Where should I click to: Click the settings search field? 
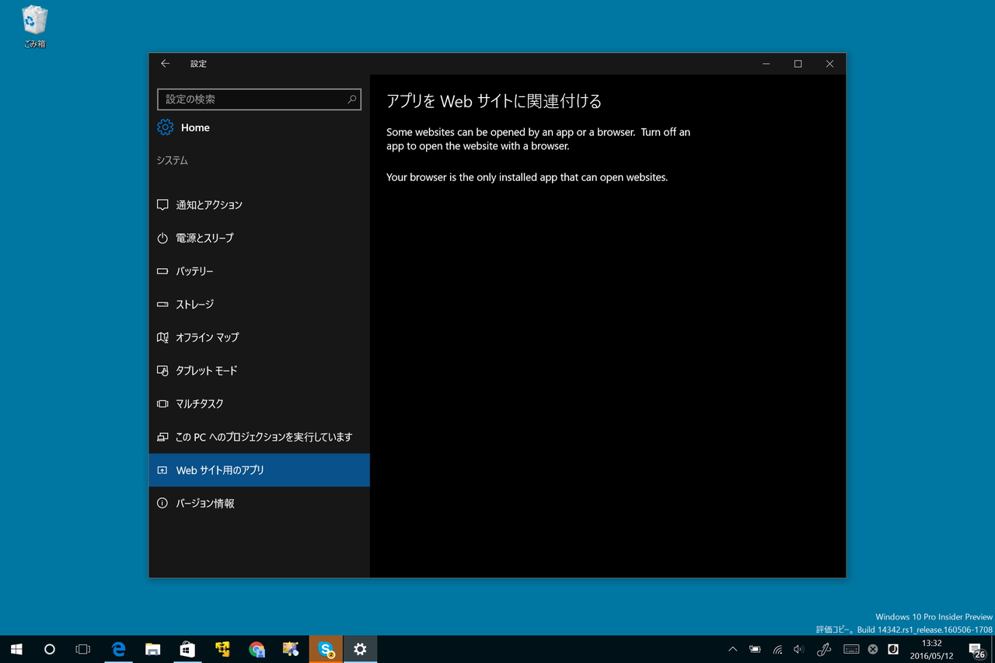259,99
